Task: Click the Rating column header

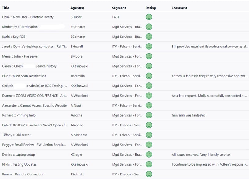Action: click(x=151, y=8)
